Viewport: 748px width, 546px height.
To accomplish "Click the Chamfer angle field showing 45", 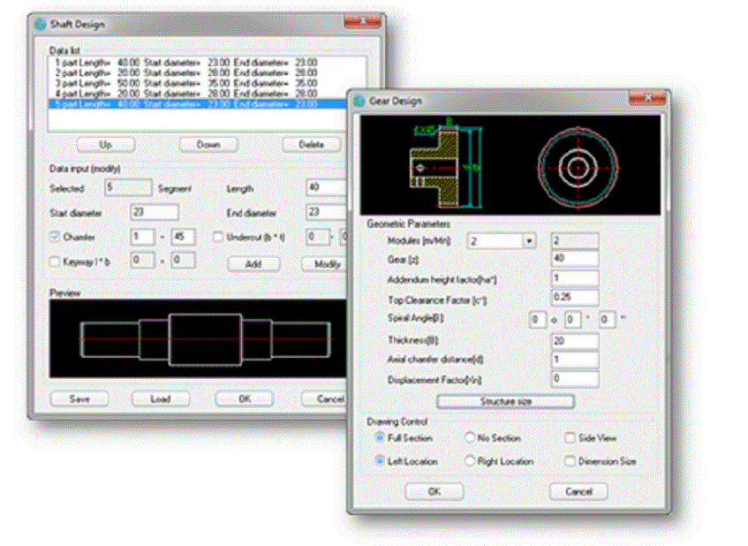I will tap(183, 237).
